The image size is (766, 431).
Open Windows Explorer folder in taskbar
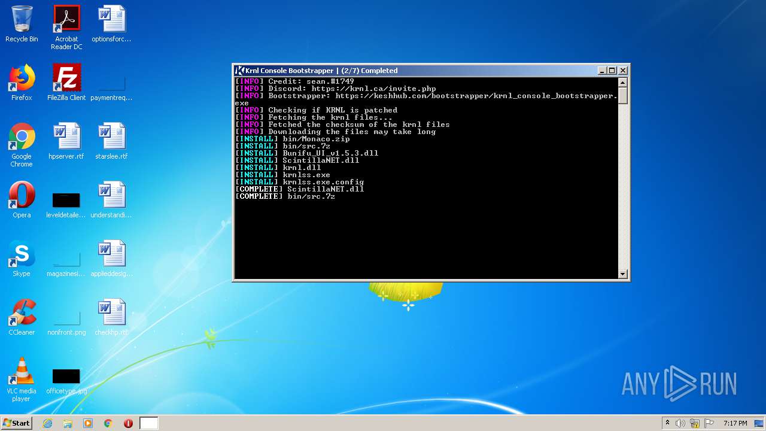click(x=68, y=423)
